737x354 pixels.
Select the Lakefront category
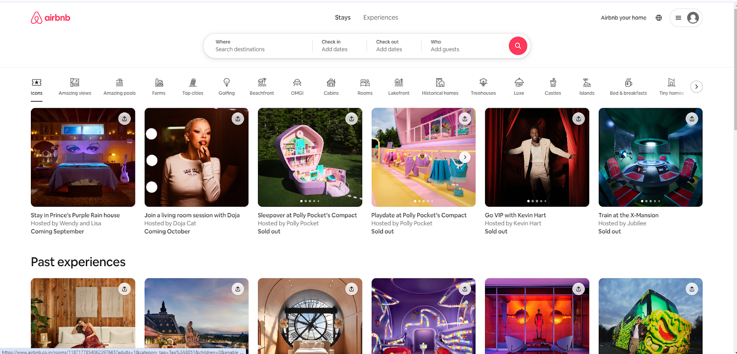point(398,87)
